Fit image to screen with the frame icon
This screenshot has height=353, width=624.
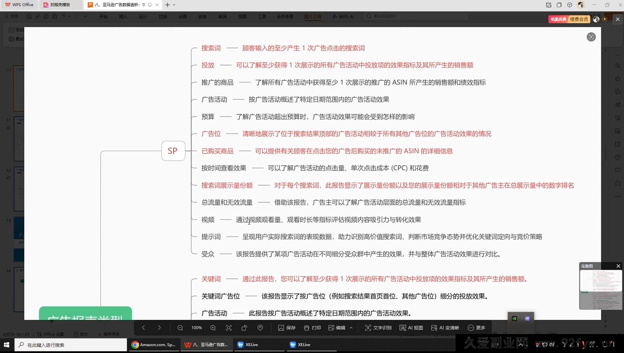(228, 327)
